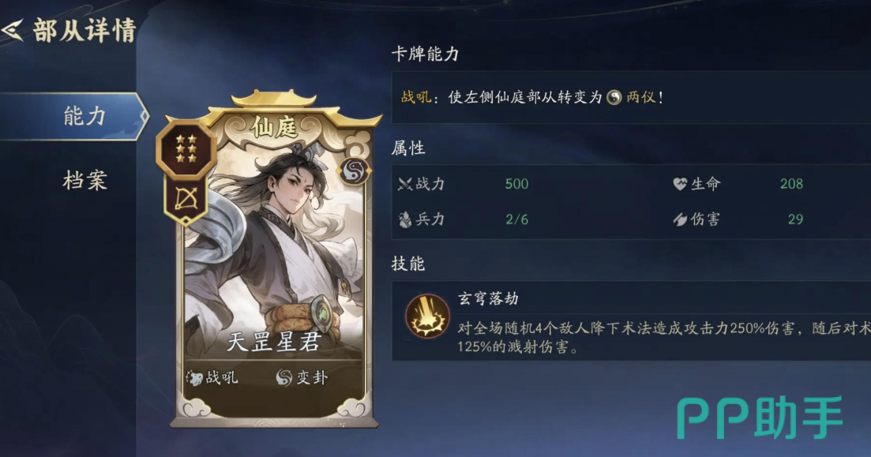Click the heart 生命 icon
This screenshot has height=457, width=871.
680,184
